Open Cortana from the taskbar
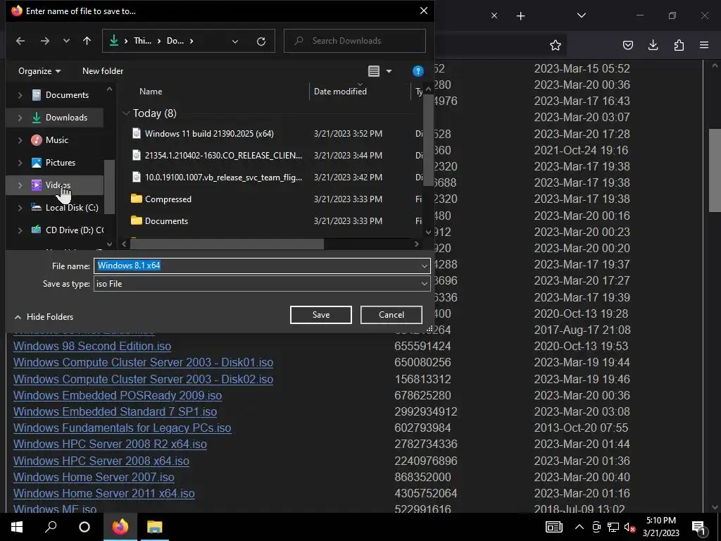Screen dimensions: 721x541 click(x=84, y=527)
